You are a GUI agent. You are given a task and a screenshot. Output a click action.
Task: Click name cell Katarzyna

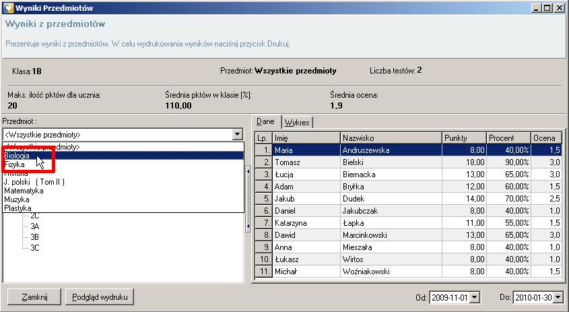tap(306, 223)
